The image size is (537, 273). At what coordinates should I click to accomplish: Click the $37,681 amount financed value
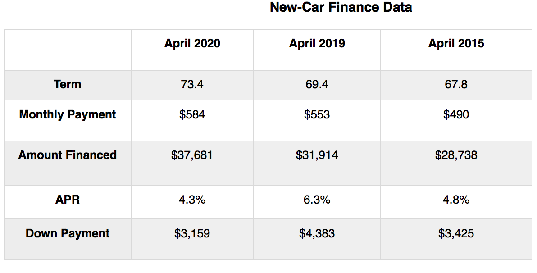tap(192, 155)
